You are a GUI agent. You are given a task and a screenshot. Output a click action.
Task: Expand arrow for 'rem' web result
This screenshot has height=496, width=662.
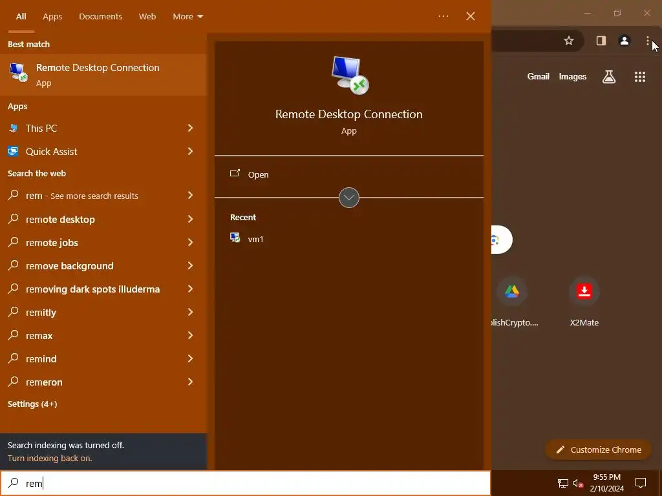(191, 195)
